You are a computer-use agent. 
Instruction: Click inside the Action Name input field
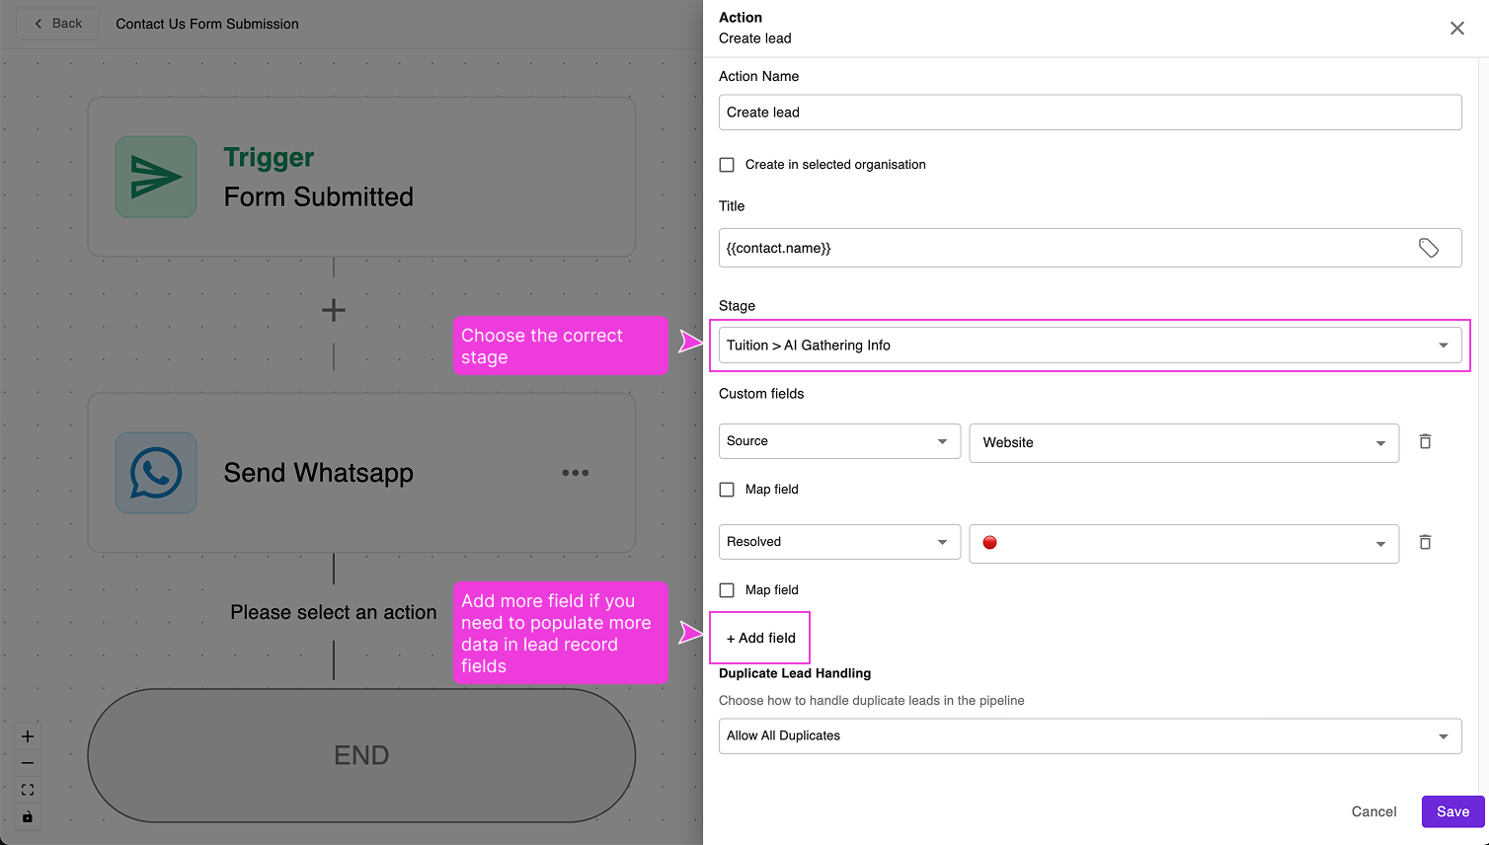click(x=1089, y=112)
